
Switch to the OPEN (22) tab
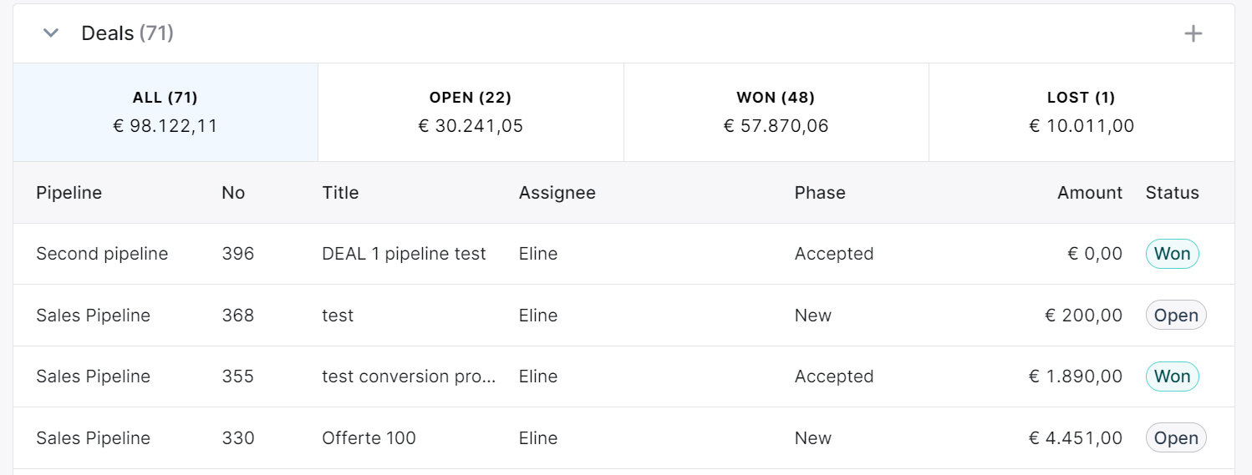(471, 112)
